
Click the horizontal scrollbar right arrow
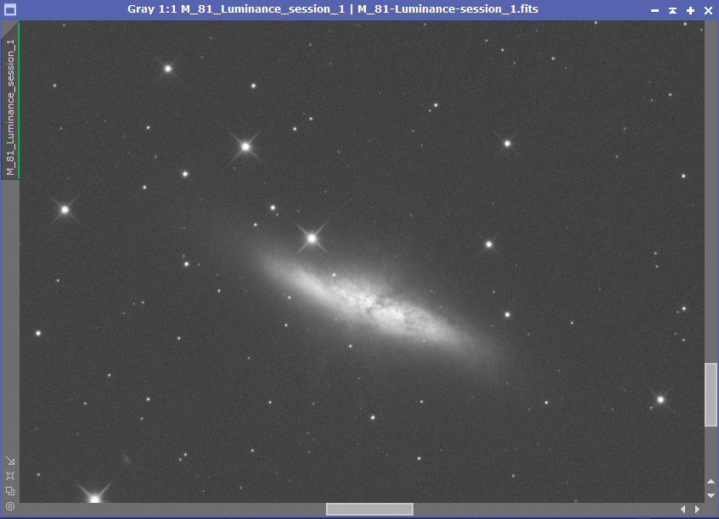(697, 509)
